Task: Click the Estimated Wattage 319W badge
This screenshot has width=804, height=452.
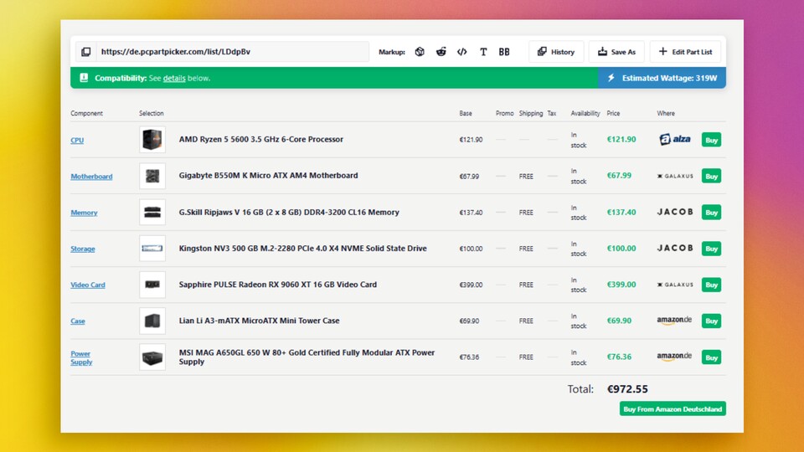Action: pos(662,78)
